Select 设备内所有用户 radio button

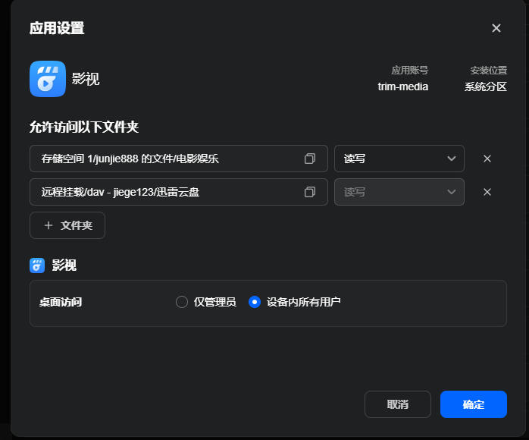(x=255, y=301)
